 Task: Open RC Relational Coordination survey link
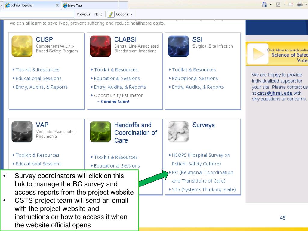[x=202, y=177]
